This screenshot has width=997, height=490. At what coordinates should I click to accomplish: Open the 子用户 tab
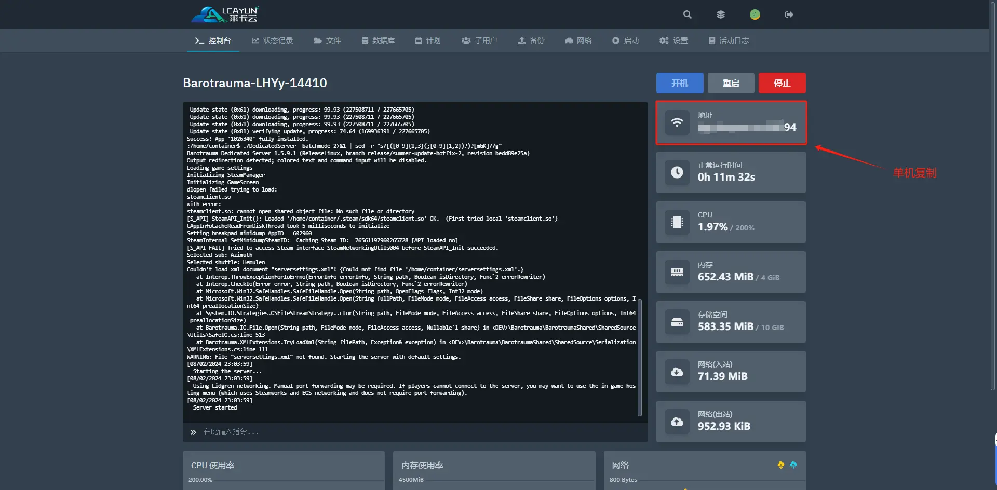(479, 40)
